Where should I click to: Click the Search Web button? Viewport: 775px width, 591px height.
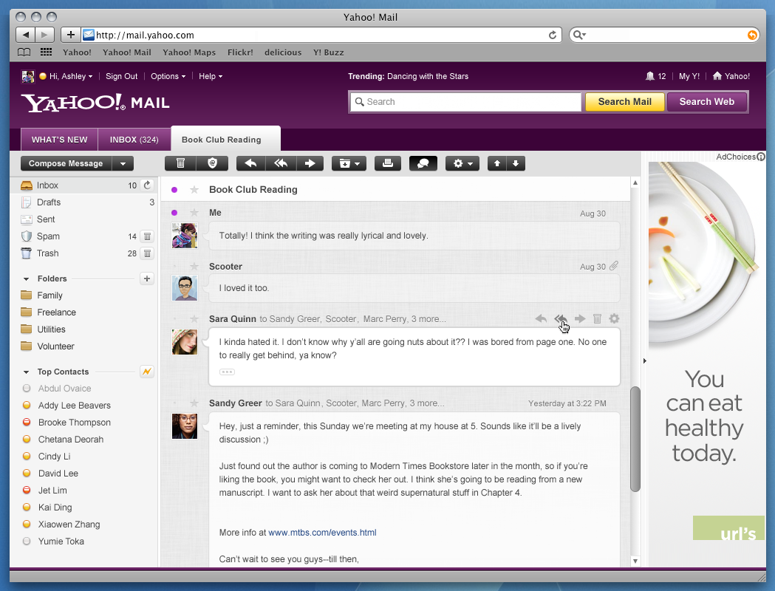(707, 102)
